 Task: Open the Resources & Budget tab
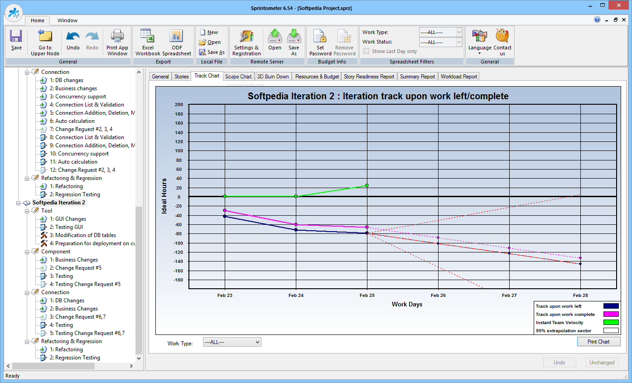click(317, 77)
